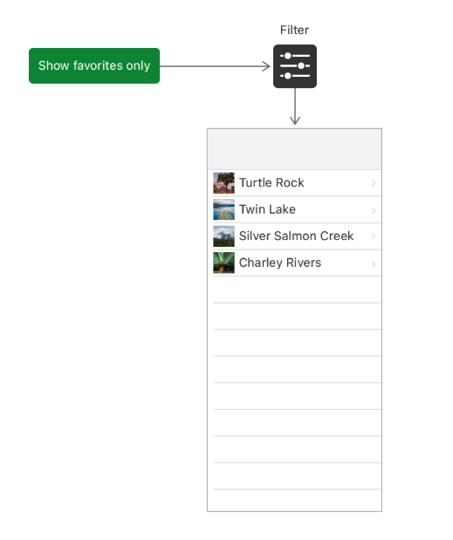Expand Silver Salmon Creek via its chevron
Viewport: 453px width, 540px height.
click(x=374, y=236)
